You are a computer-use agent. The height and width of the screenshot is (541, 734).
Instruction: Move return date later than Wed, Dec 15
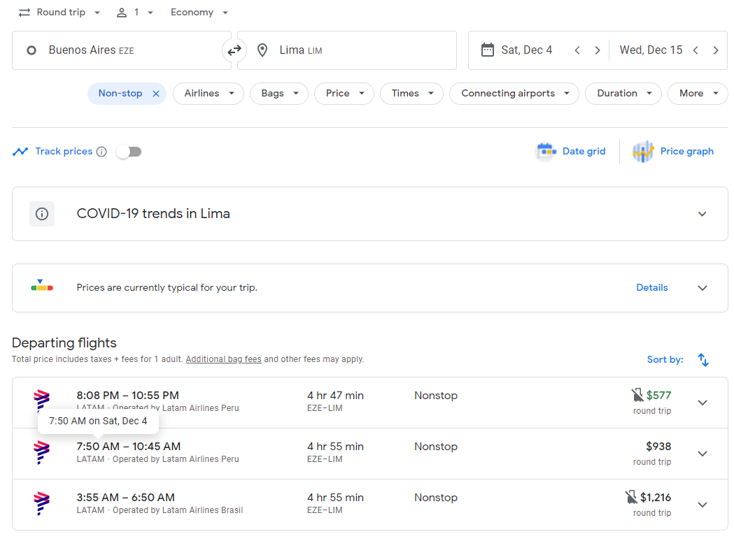(716, 50)
